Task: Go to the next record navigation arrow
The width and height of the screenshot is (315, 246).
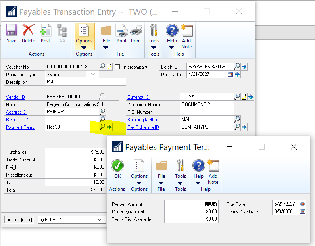Action: (23, 220)
